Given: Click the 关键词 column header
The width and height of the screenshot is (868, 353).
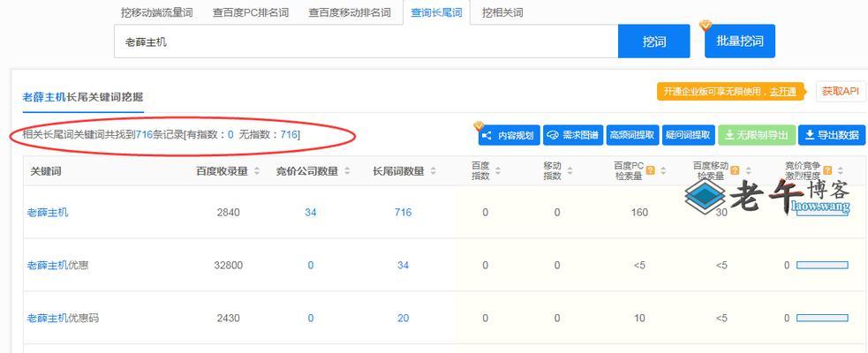Looking at the screenshot, I should (x=45, y=171).
